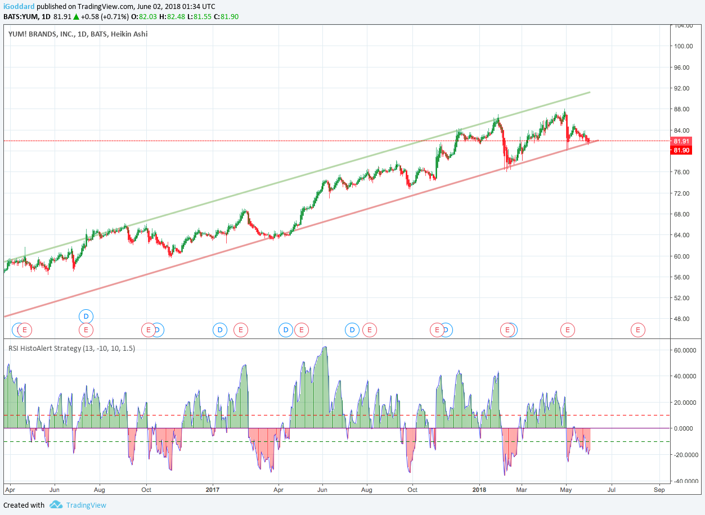Select the E earnings marker near August 2017
Image resolution: width=705 pixels, height=515 pixels.
(370, 330)
